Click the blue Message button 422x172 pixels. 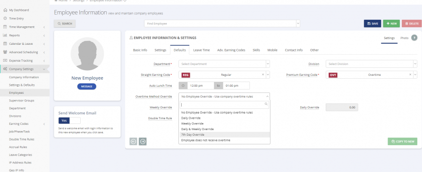87,87
